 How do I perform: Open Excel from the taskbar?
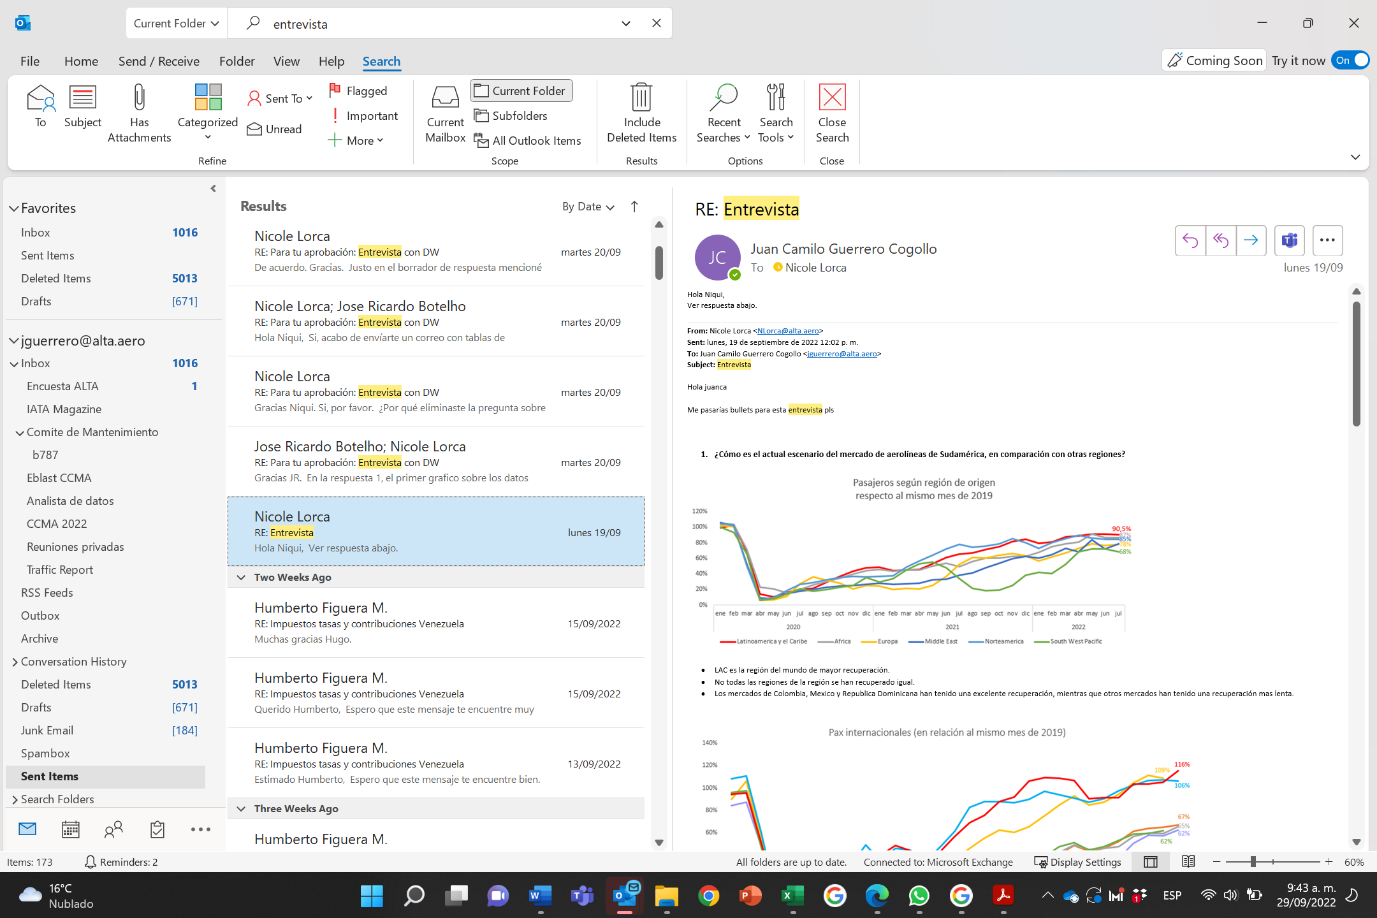[x=792, y=896]
